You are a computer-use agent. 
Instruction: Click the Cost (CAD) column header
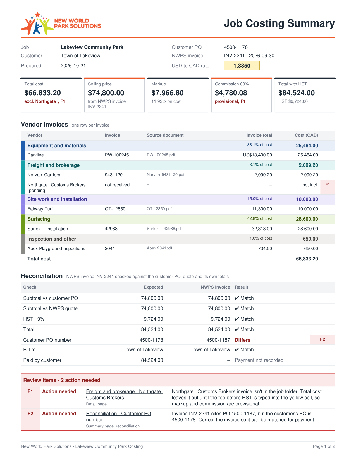(307, 135)
